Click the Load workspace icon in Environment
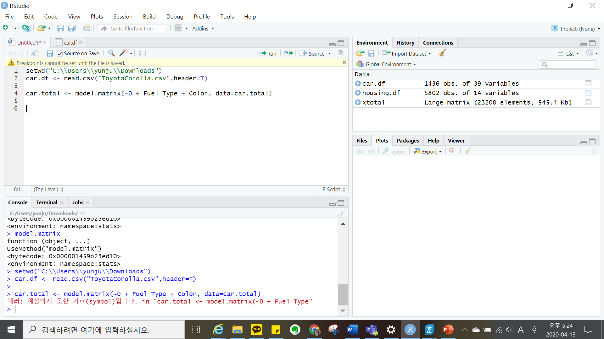604x339 pixels. click(x=360, y=53)
